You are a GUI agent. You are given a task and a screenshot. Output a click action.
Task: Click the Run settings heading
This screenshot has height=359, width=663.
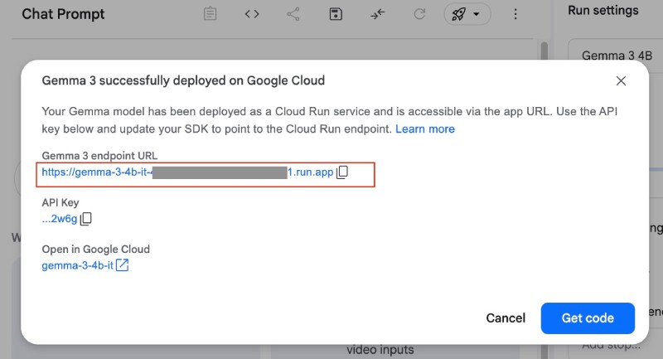(603, 10)
